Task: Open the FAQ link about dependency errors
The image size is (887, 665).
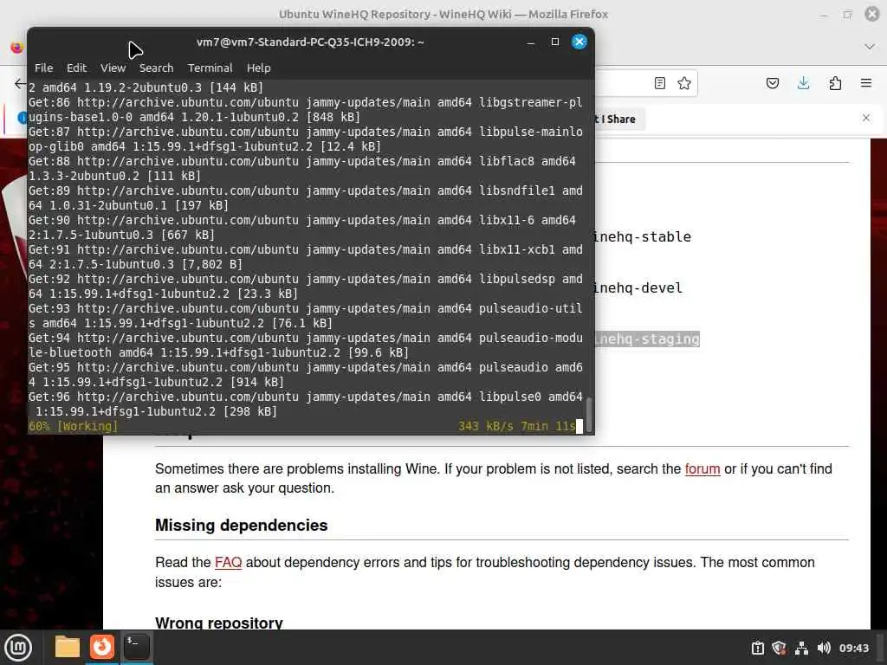Action: pos(228,563)
